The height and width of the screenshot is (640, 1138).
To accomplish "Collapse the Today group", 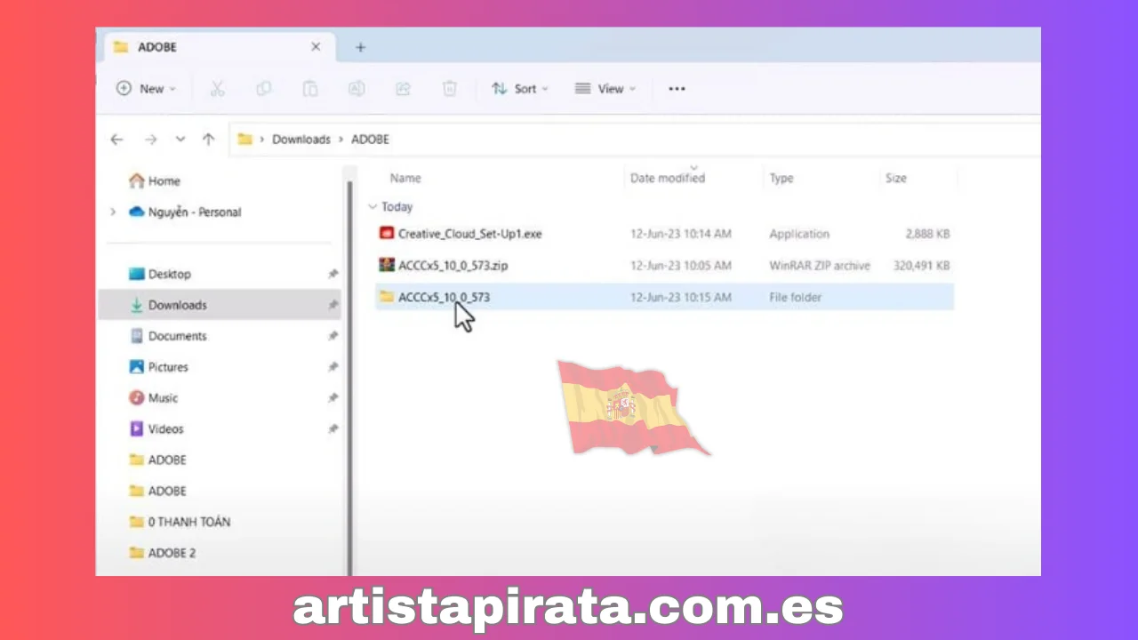I will (373, 207).
